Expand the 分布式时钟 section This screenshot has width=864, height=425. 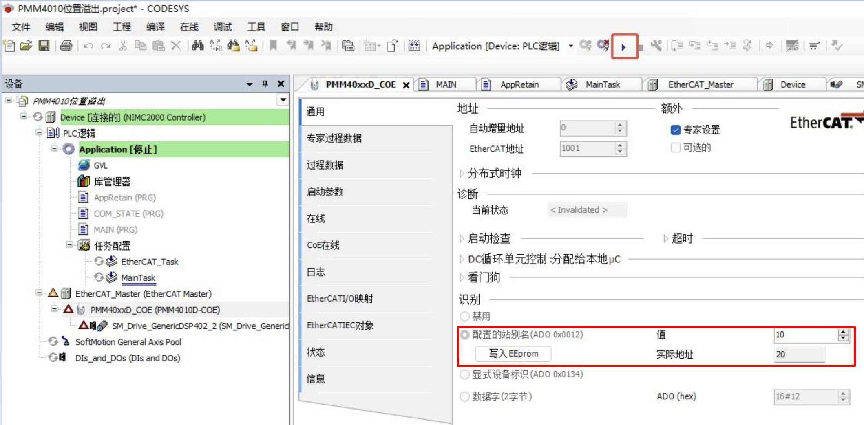point(462,174)
